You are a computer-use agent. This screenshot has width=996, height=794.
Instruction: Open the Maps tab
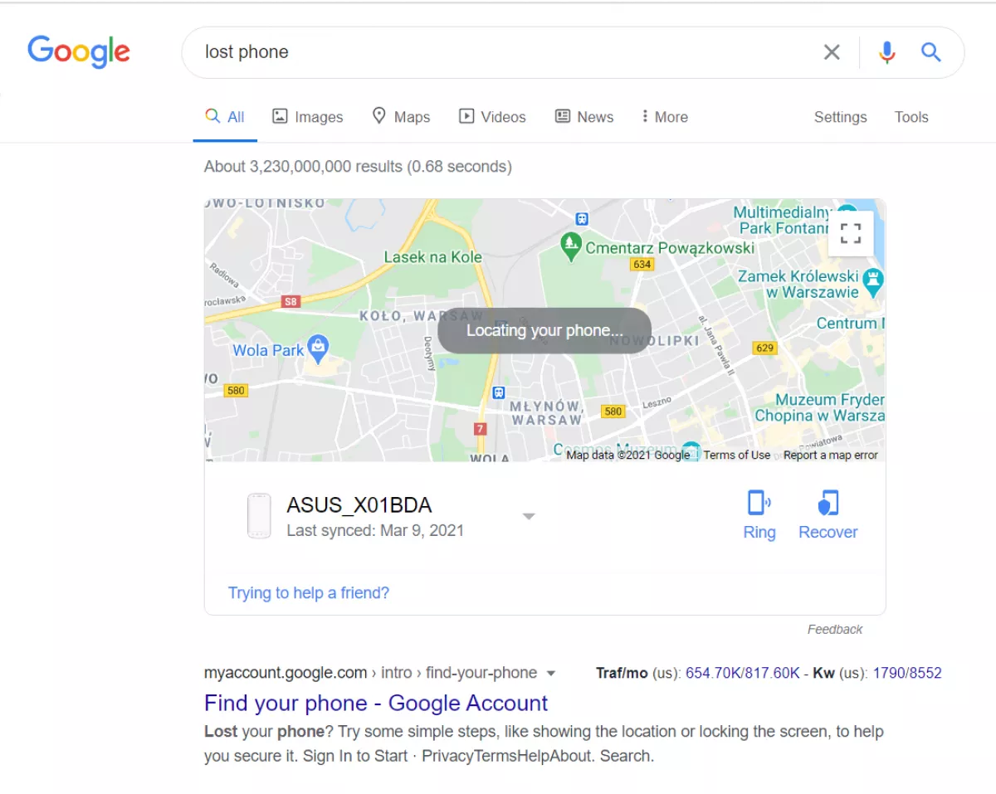point(401,117)
